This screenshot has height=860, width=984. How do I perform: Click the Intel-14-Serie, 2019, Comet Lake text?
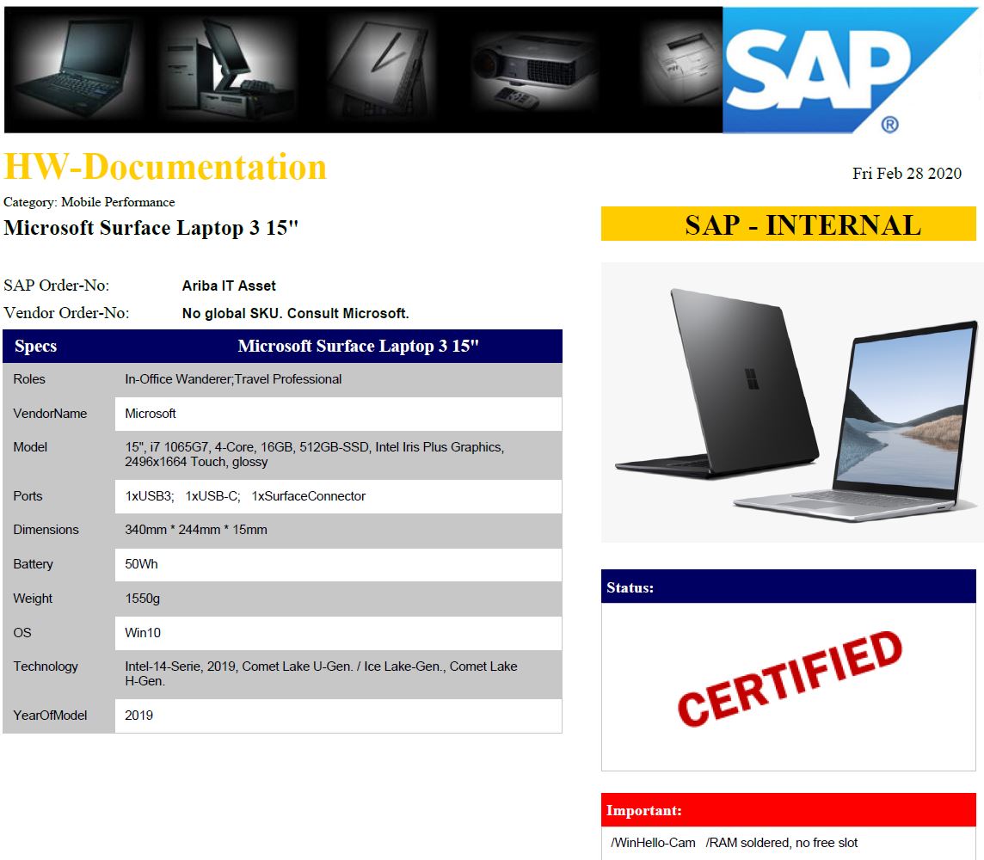pyautogui.click(x=322, y=673)
